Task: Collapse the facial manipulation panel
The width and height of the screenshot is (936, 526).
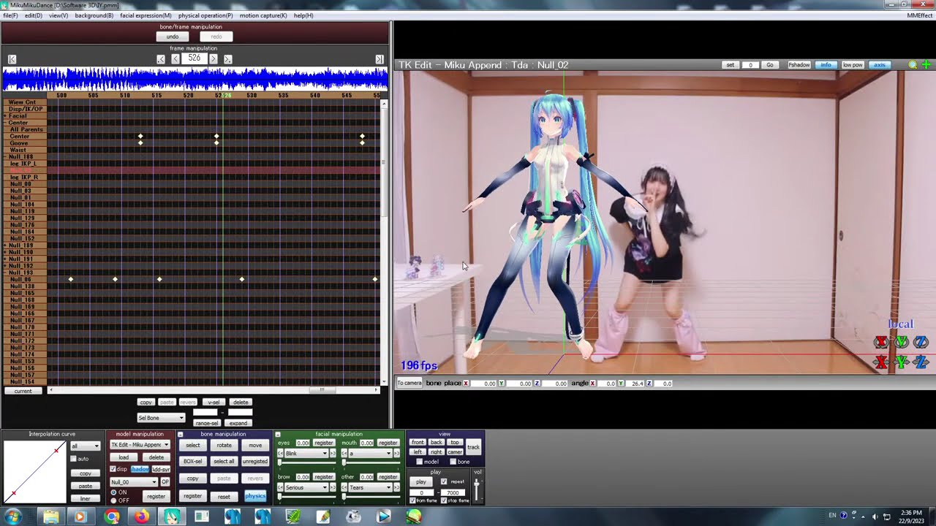Action: click(x=278, y=435)
